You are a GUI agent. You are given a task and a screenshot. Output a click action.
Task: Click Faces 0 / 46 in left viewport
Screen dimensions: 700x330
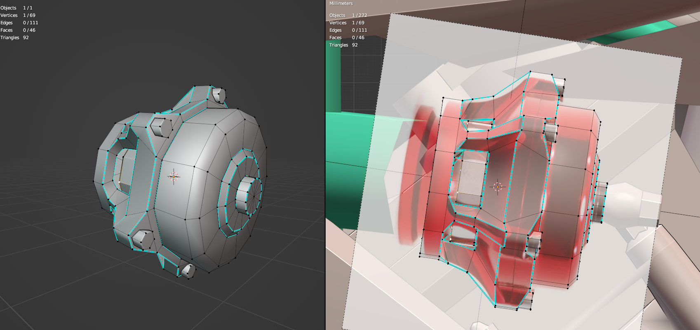click(x=18, y=30)
